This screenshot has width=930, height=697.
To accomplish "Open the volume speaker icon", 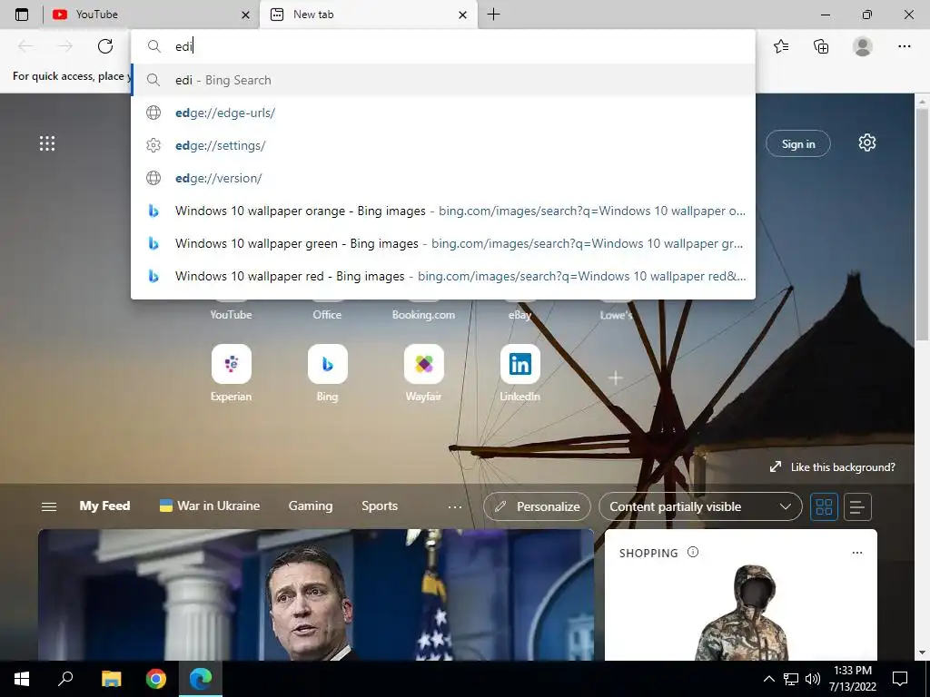I will click(x=813, y=679).
